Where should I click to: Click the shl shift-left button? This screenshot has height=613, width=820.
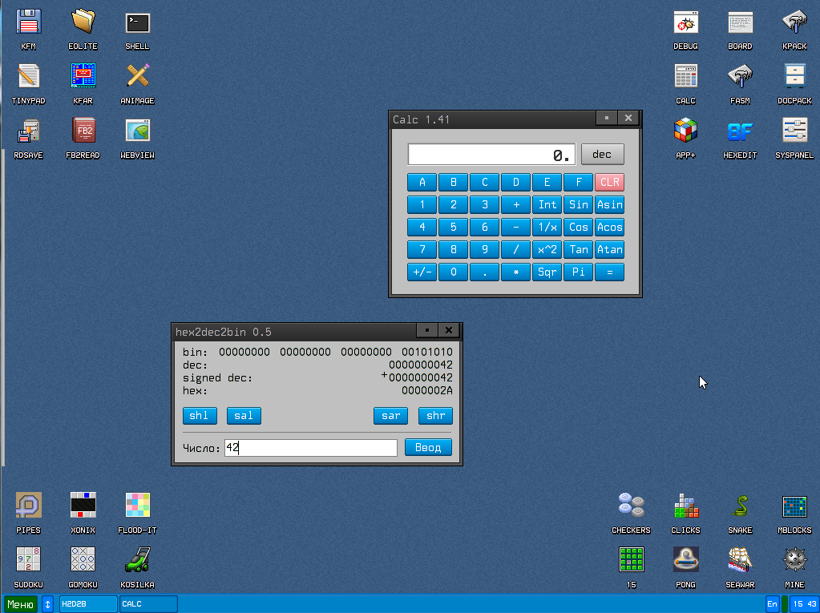(199, 416)
